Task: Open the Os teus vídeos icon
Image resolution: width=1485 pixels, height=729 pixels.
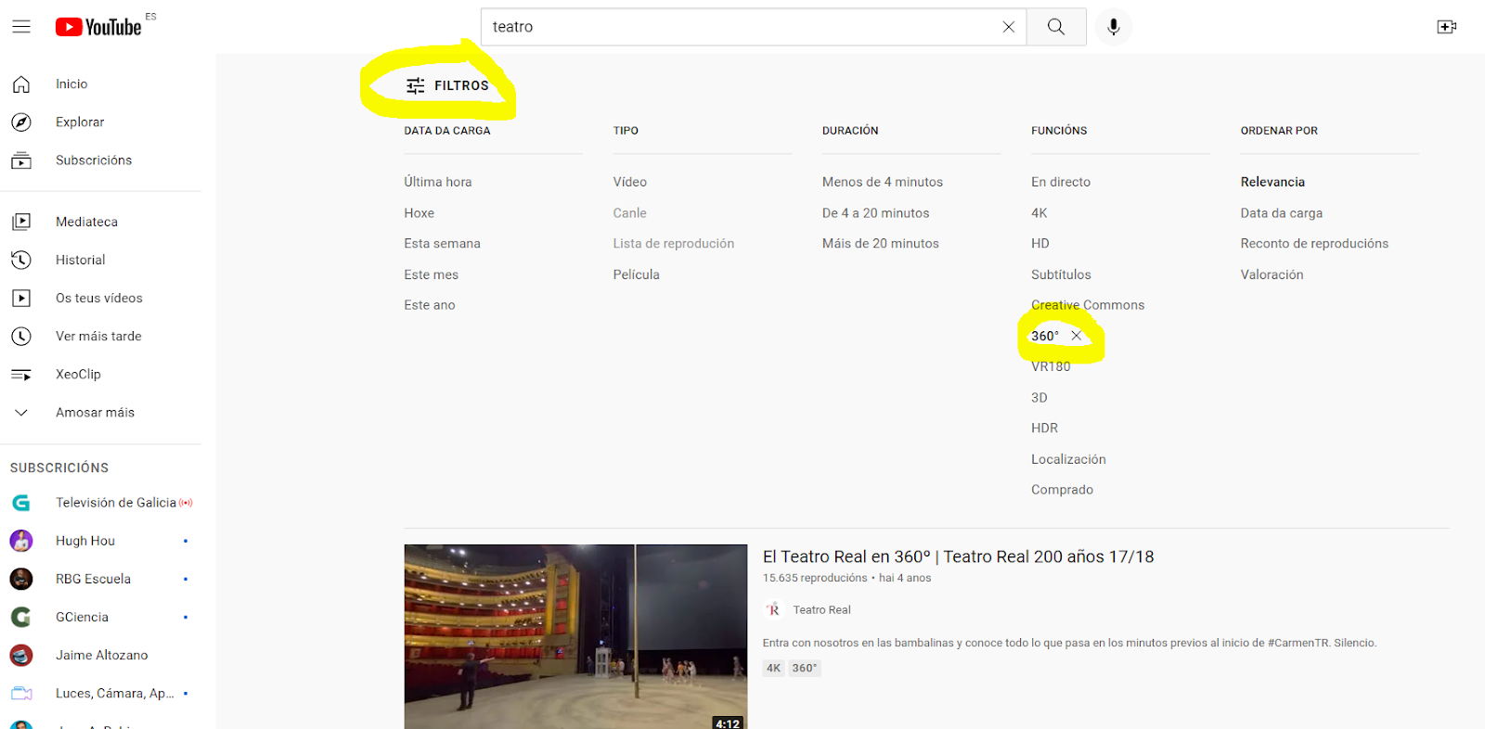Action: point(21,298)
